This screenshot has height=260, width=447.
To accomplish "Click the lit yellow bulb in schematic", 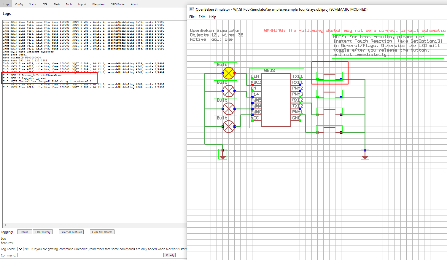I will [229, 73].
